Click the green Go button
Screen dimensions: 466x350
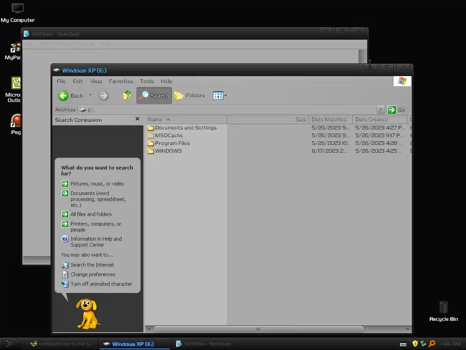396,110
